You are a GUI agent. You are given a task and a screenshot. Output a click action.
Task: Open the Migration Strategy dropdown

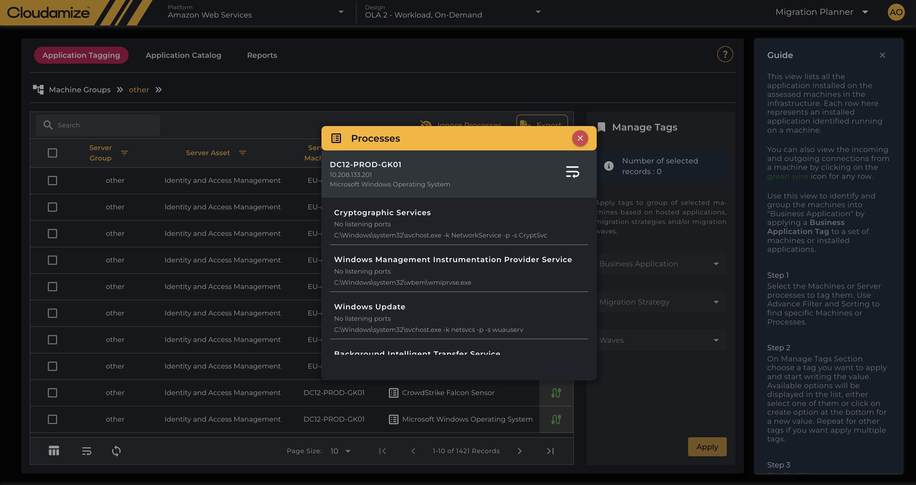coord(659,302)
